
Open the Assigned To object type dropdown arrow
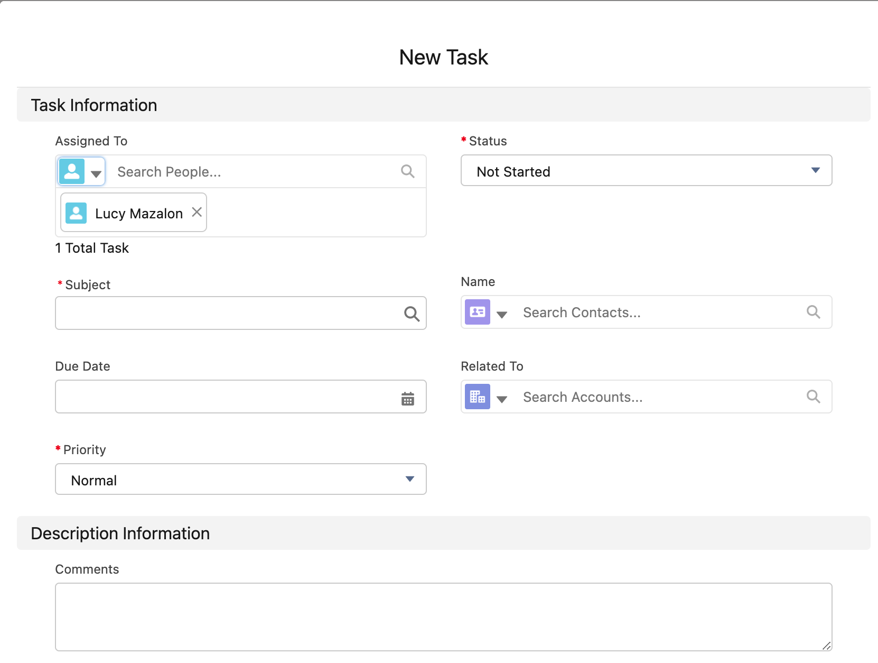coord(96,173)
